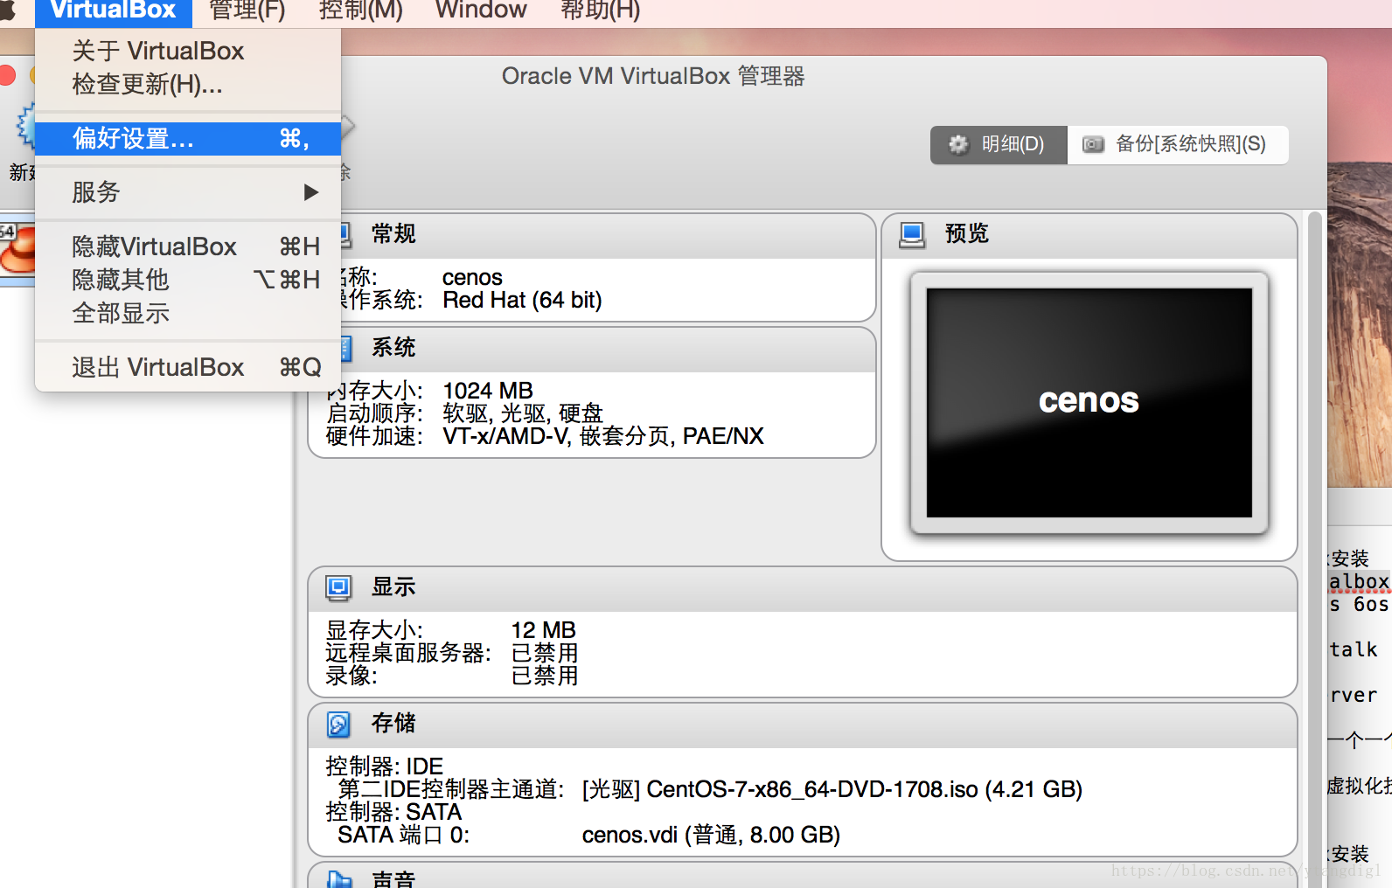Click the cenos.vdi (普通, 8.00 GB) text
This screenshot has width=1392, height=888.
point(711,835)
